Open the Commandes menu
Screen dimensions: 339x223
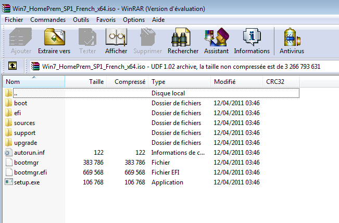(x=48, y=20)
